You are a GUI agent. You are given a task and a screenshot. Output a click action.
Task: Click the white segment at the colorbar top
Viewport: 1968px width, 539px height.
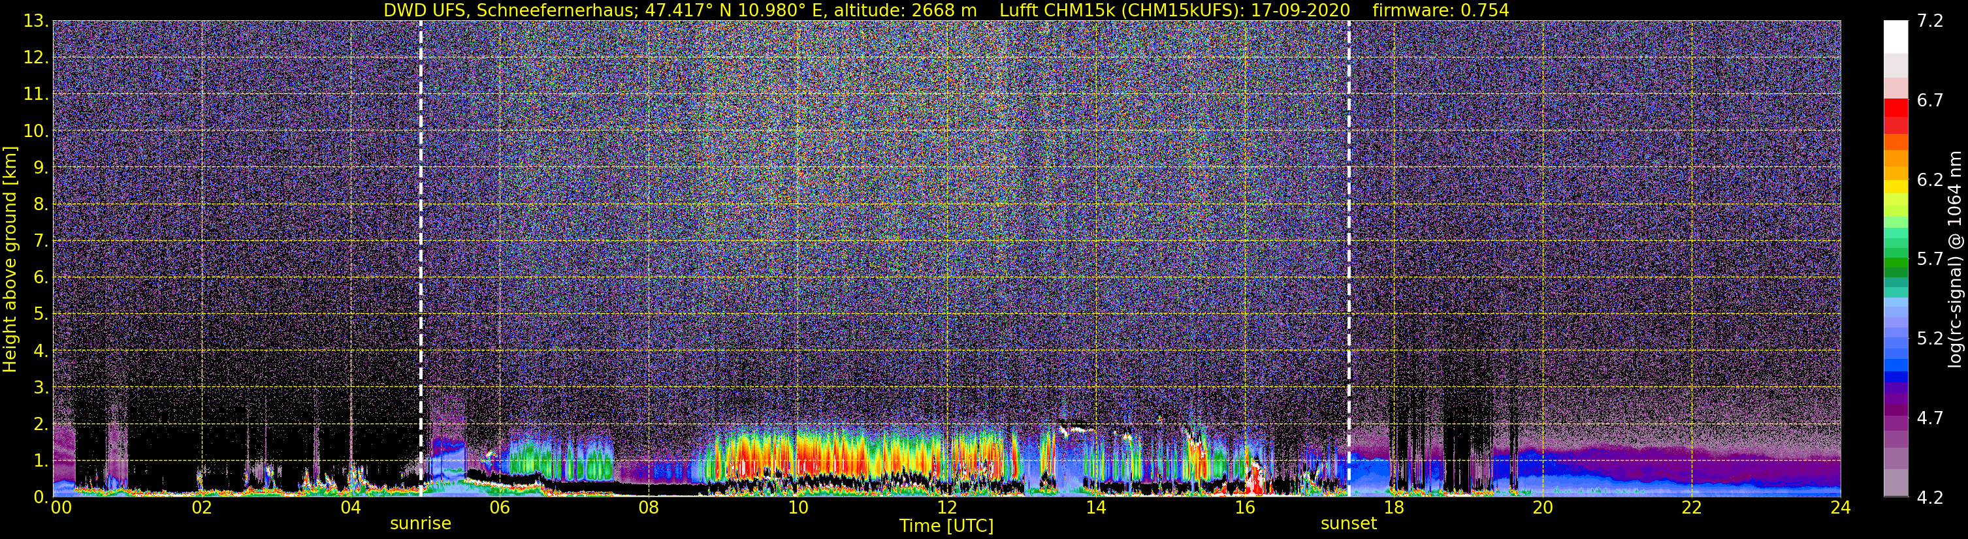pos(1895,37)
